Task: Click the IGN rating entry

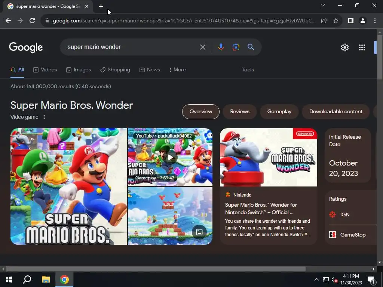Action: [344, 215]
